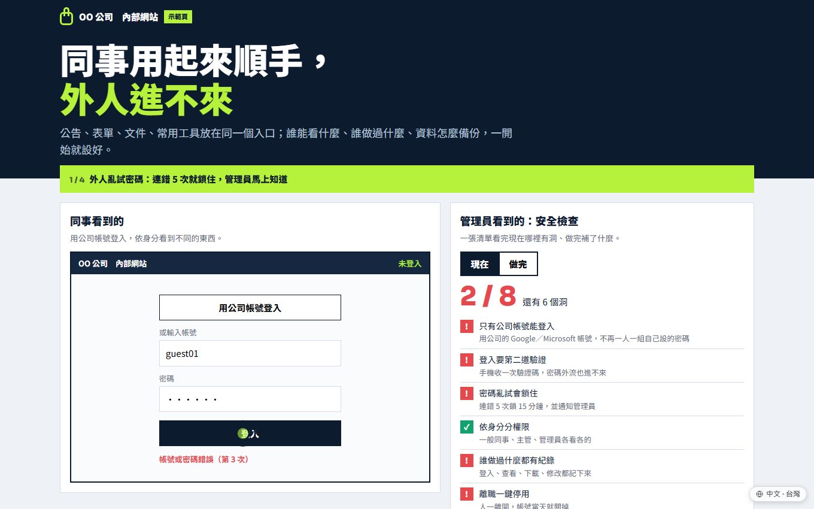Click the 2 / 8 score counter
This screenshot has width=814, height=509.
[x=488, y=296]
